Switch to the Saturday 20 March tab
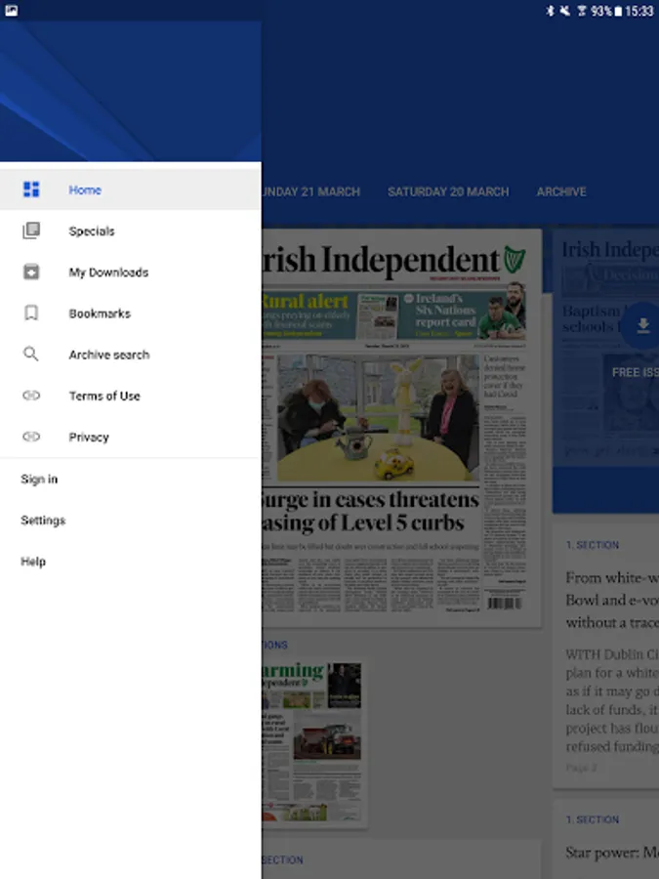Image resolution: width=659 pixels, height=879 pixels. [448, 191]
